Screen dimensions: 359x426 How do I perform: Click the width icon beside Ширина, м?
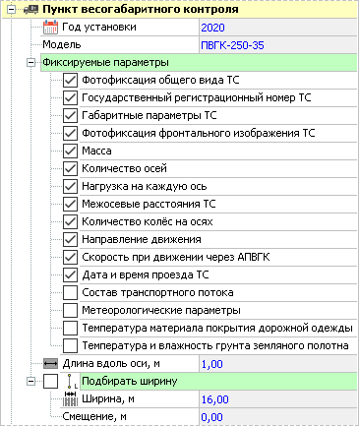click(x=70, y=398)
